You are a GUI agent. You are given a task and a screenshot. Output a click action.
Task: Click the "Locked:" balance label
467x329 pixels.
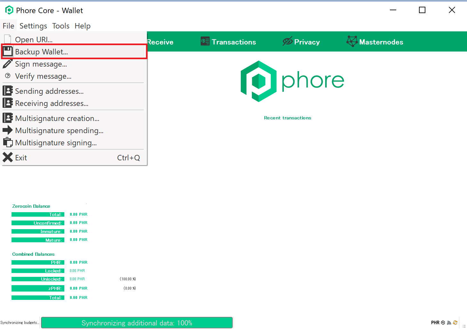38,271
